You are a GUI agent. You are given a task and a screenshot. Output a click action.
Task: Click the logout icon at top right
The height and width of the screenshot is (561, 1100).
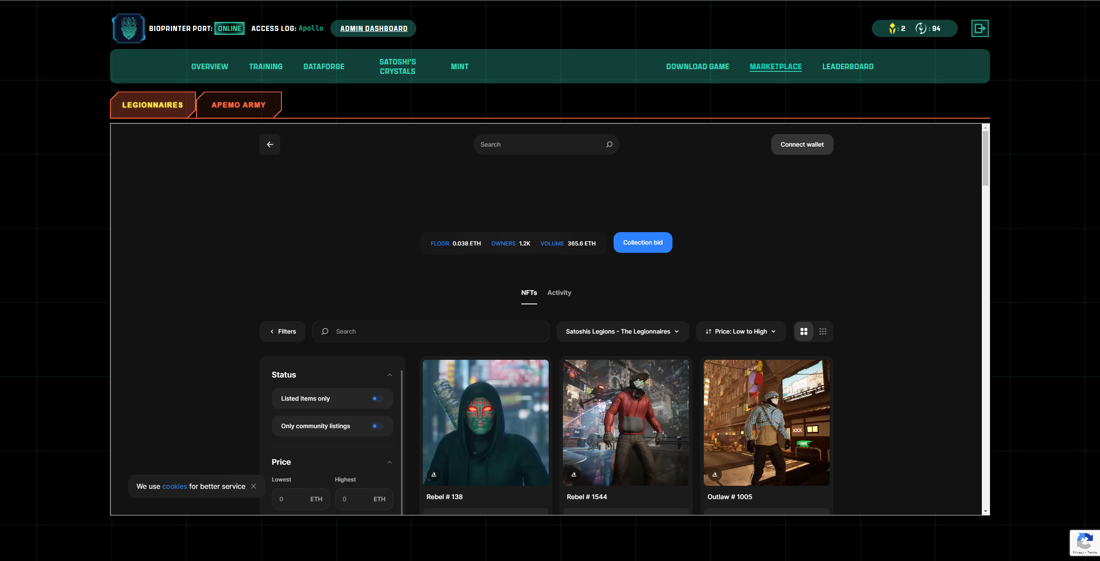point(980,28)
